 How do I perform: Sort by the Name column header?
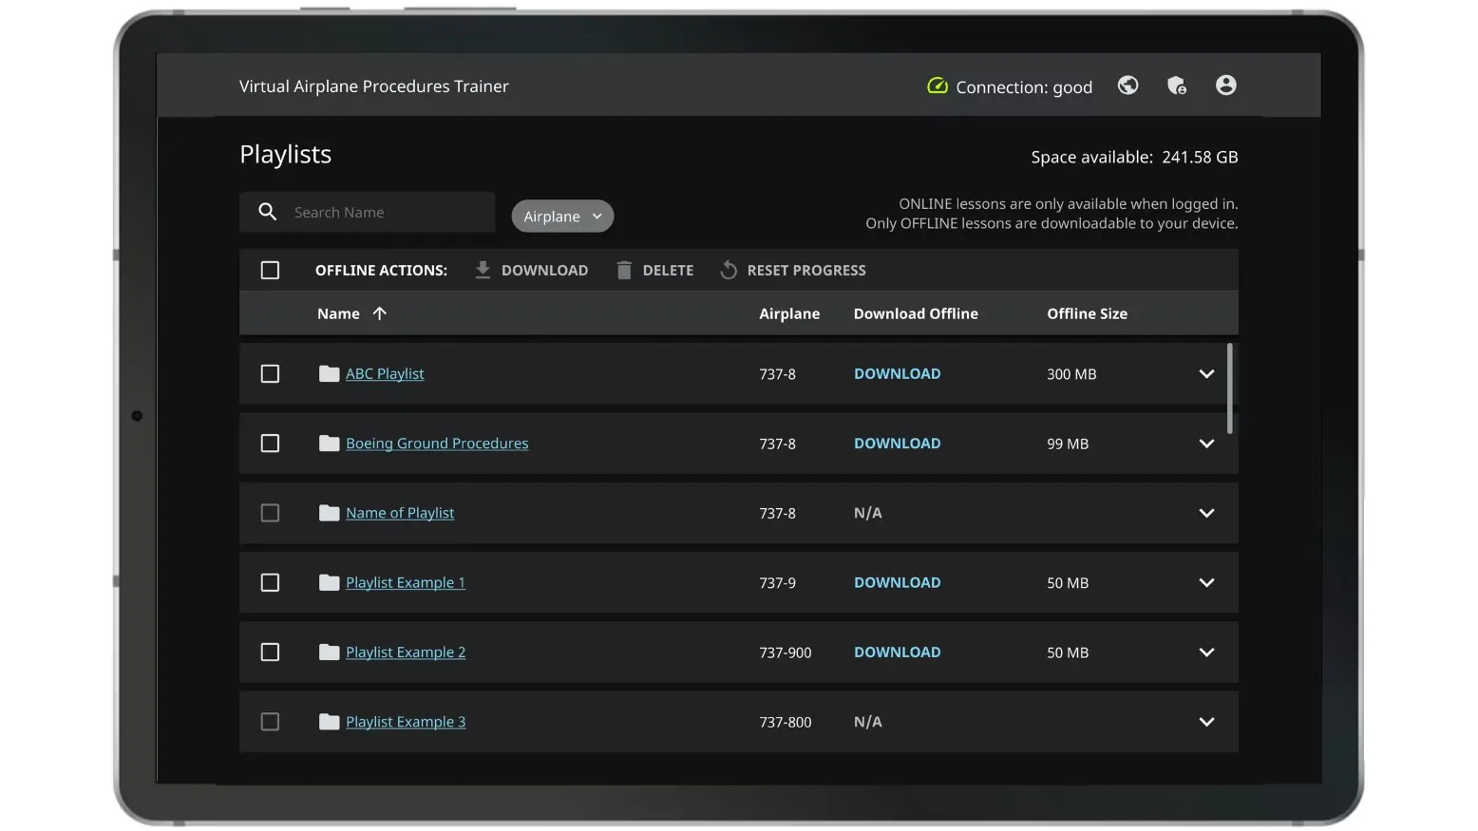click(x=339, y=313)
